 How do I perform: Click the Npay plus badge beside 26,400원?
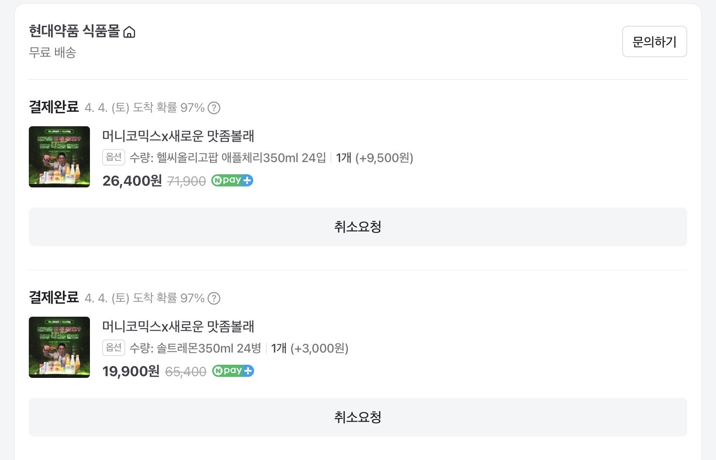(232, 180)
